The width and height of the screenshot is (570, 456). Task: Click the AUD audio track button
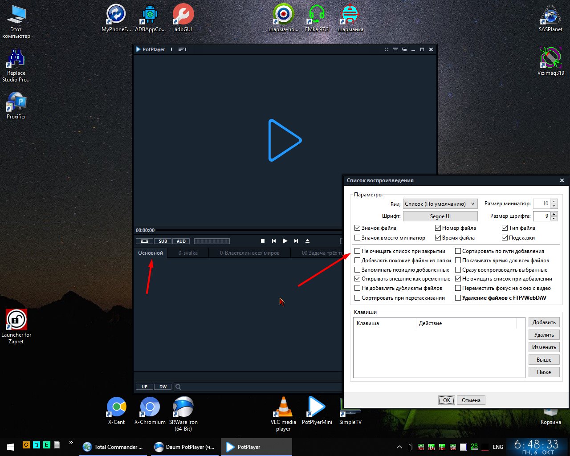[181, 241]
